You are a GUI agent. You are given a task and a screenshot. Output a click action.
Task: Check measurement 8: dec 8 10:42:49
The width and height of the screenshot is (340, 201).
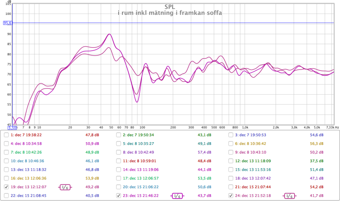coord(119,152)
